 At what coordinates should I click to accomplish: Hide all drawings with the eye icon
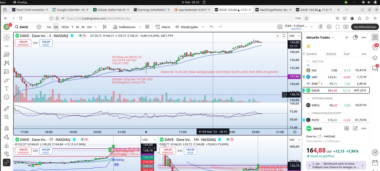tap(7, 153)
